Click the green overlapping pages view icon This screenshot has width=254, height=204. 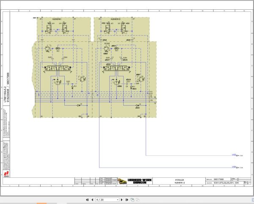(x=133, y=200)
